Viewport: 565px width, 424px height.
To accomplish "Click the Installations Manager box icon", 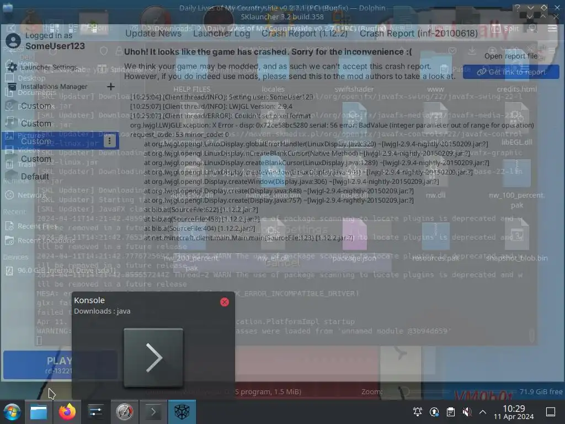I will click(x=12, y=87).
